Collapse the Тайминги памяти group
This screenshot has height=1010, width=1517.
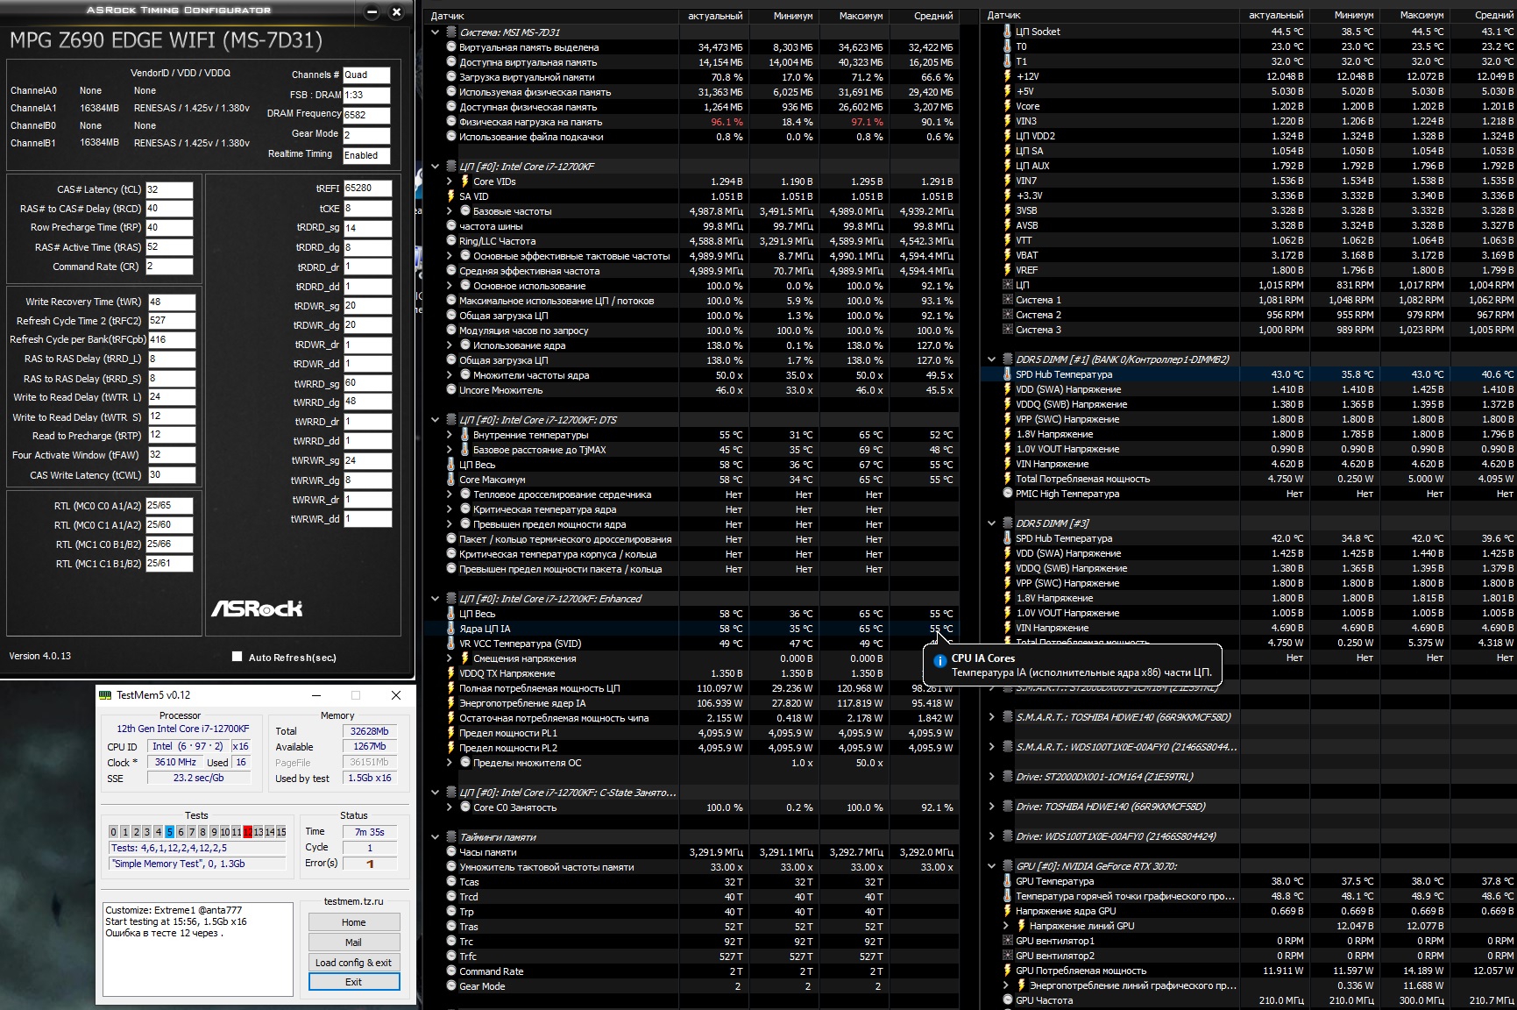[435, 837]
